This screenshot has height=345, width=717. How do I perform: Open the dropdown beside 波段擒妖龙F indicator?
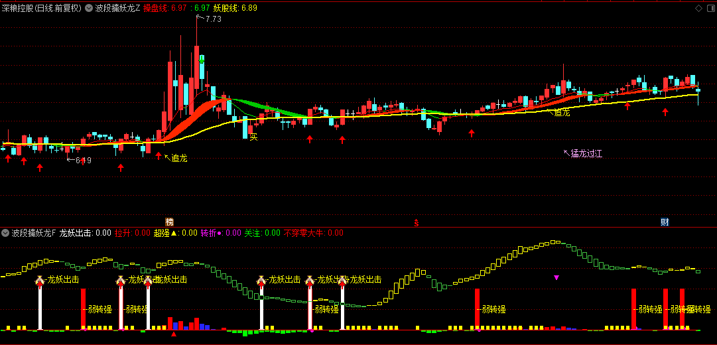click(x=5, y=233)
